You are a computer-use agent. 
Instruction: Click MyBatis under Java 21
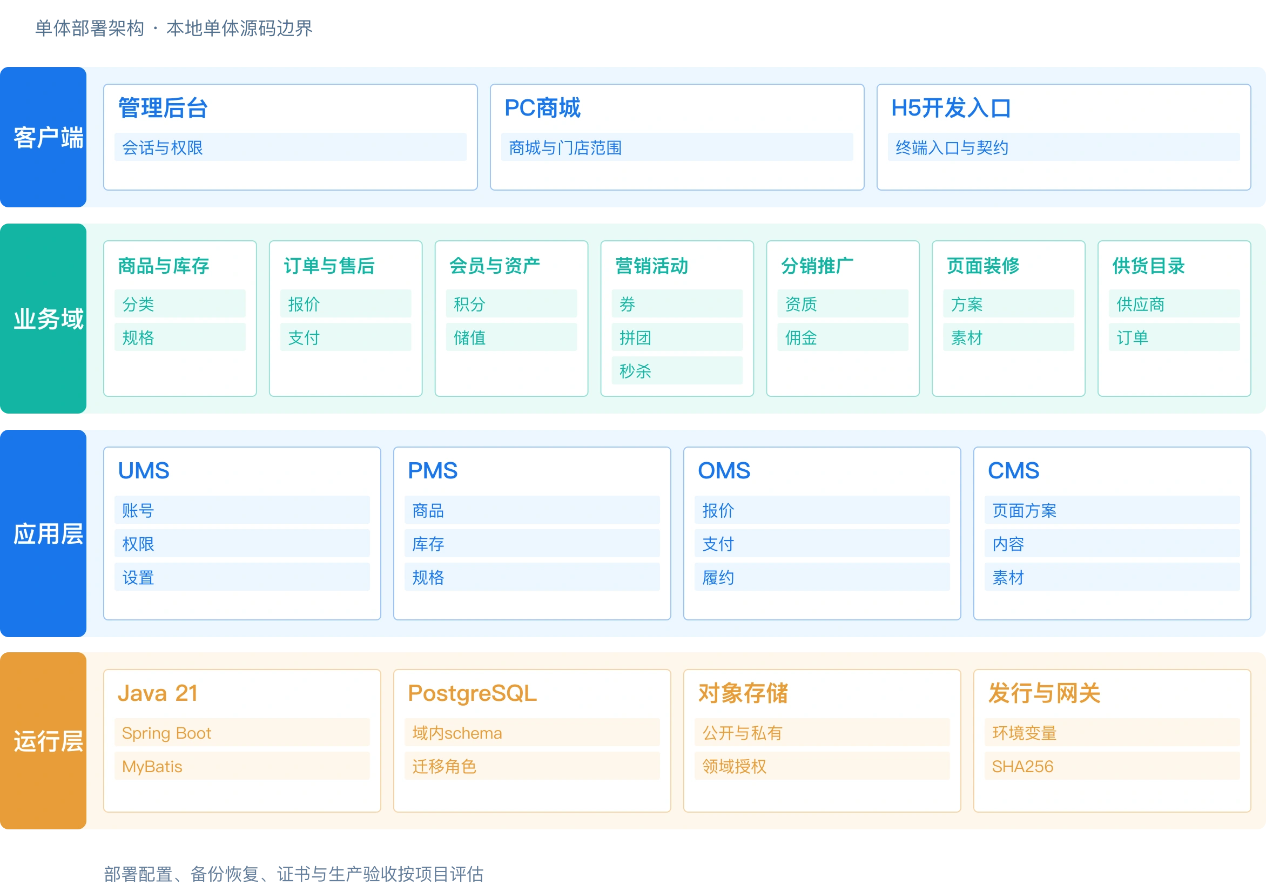242,766
